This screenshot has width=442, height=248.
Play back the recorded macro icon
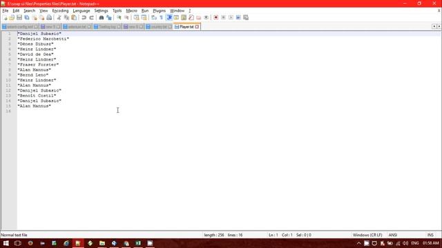coord(231,17)
